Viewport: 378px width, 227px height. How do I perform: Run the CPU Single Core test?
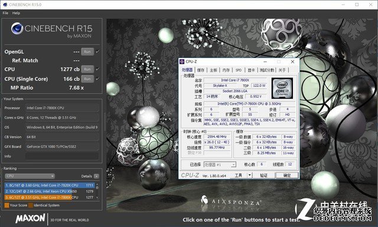87,79
